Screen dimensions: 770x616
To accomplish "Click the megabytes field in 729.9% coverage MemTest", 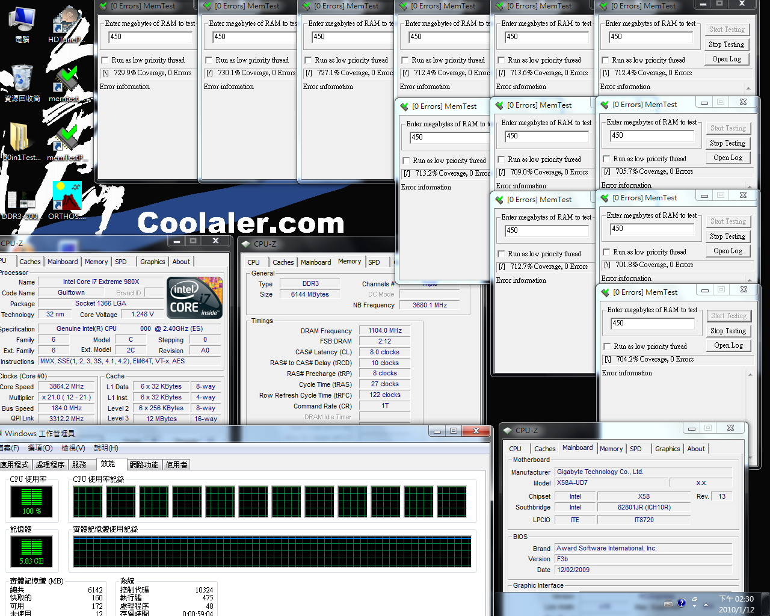I will click(x=150, y=37).
